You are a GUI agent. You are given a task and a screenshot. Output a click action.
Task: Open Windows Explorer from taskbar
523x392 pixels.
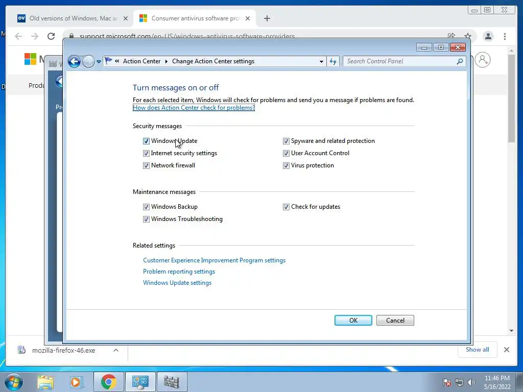coord(45,382)
